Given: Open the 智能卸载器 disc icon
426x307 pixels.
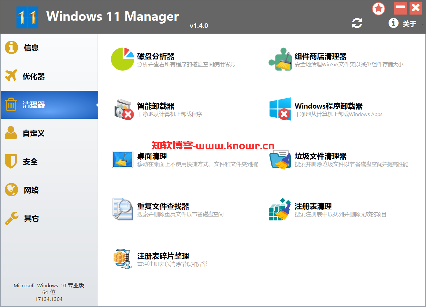Looking at the screenshot, I should [124, 109].
